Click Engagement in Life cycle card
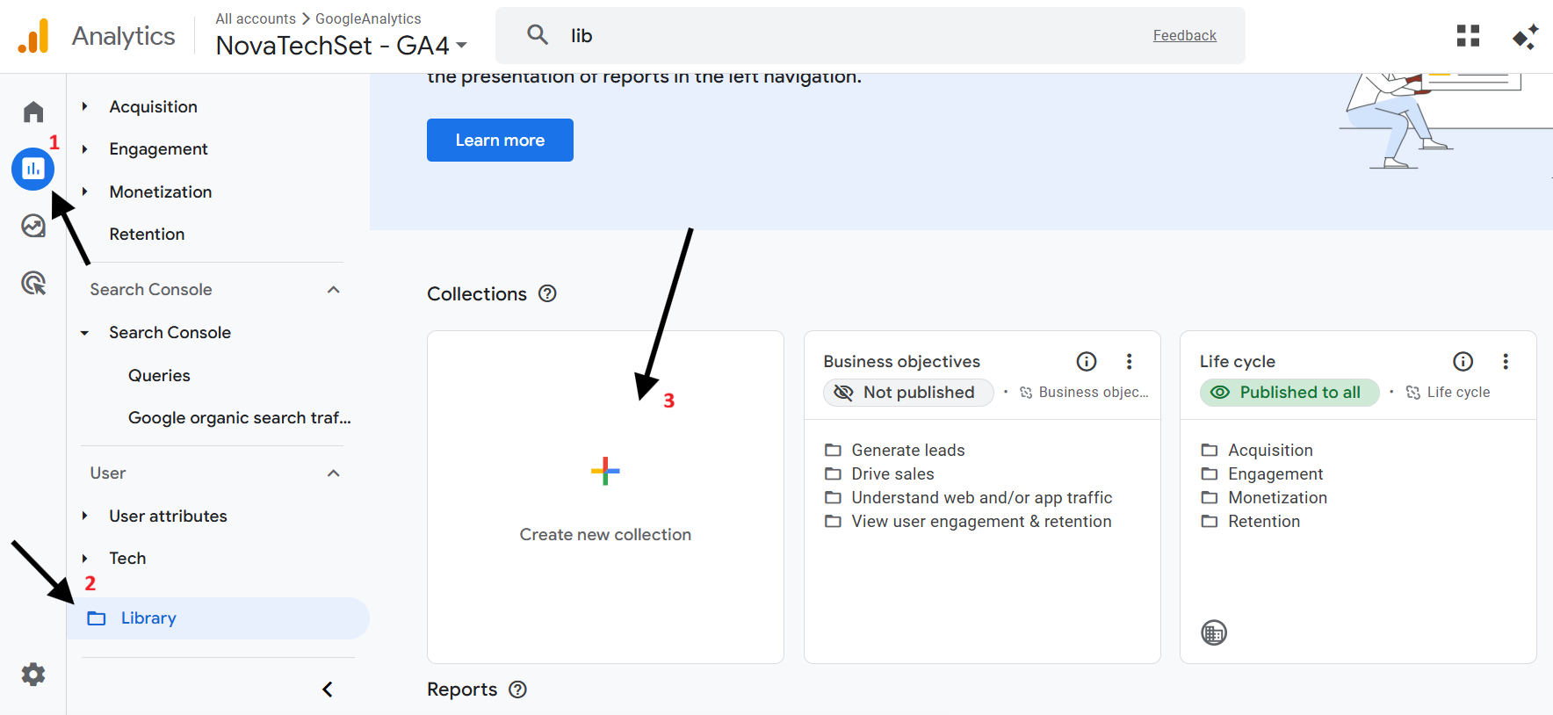Image resolution: width=1553 pixels, height=715 pixels. tap(1275, 473)
